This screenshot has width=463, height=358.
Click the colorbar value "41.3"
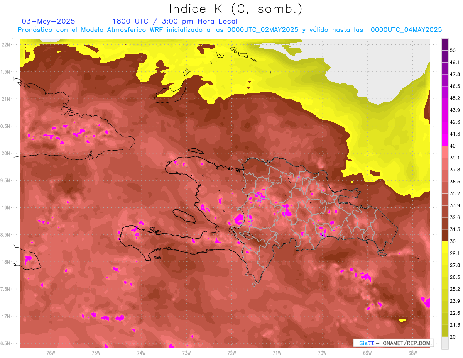click(455, 134)
